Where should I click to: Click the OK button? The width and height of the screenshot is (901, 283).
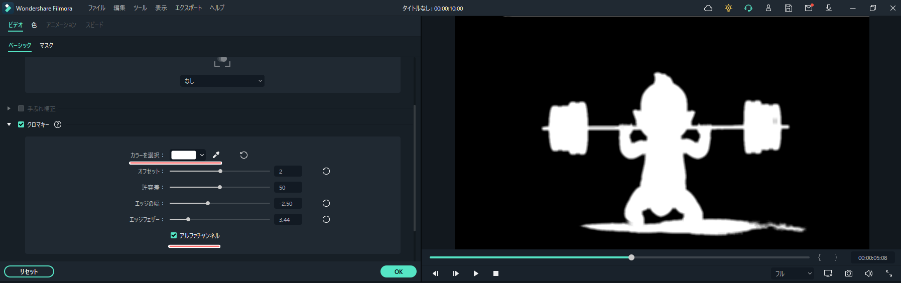coord(398,271)
